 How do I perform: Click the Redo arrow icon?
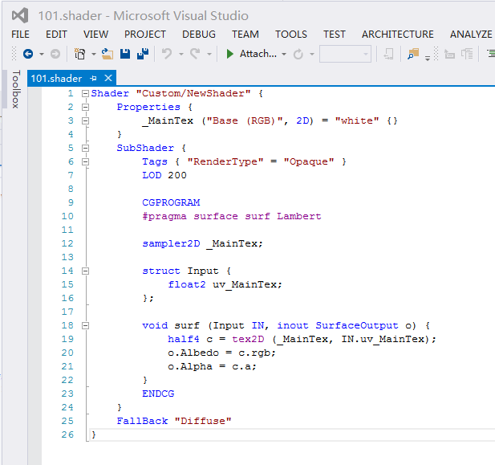coord(195,54)
